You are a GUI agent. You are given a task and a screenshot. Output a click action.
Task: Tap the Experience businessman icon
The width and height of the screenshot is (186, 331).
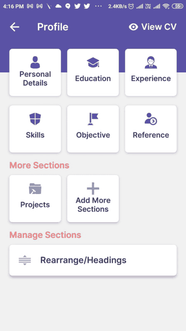pyautogui.click(x=151, y=62)
